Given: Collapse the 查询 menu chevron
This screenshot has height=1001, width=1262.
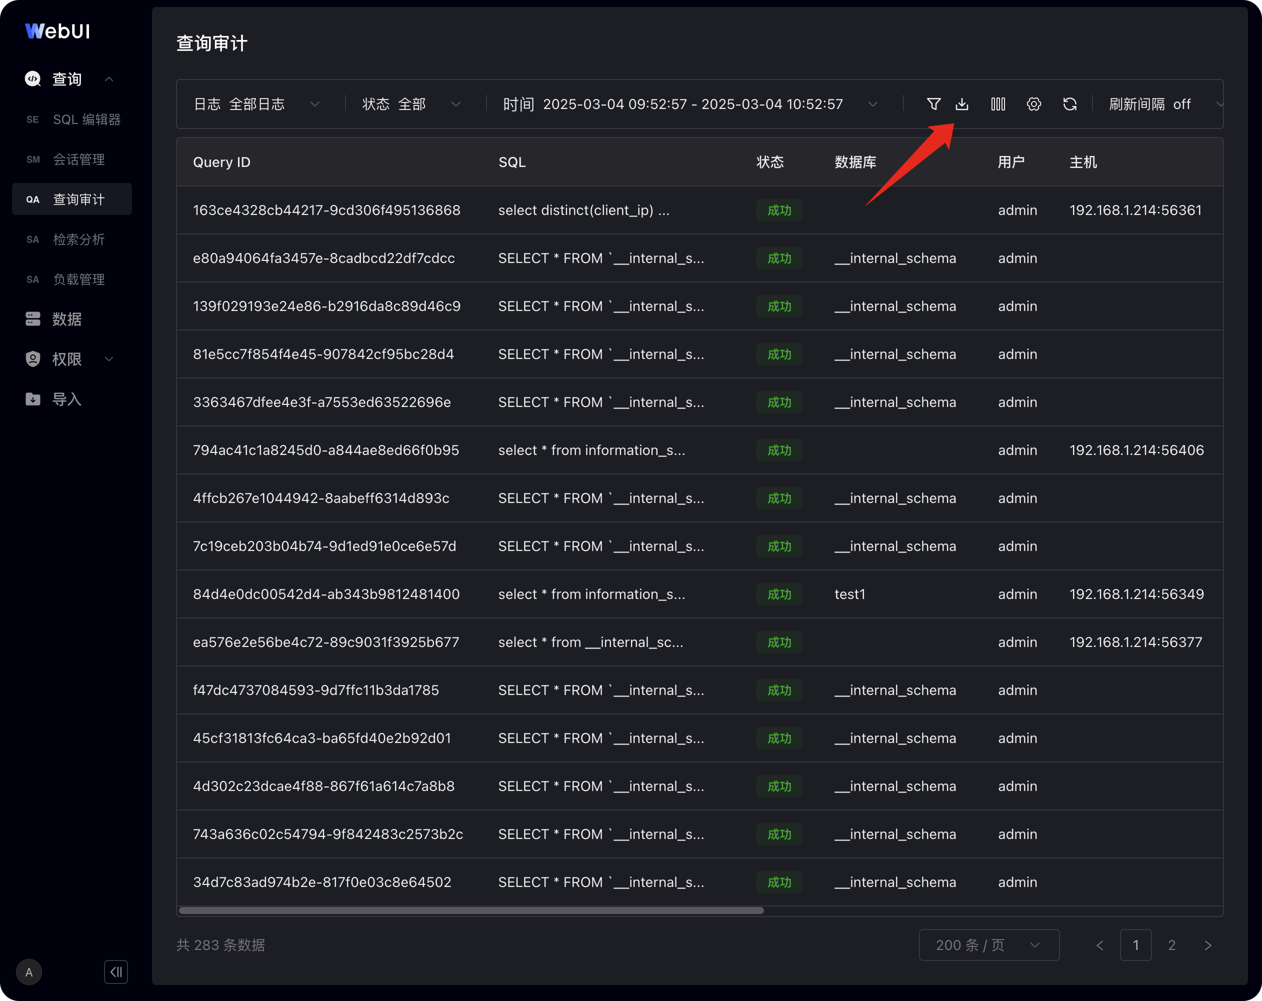Looking at the screenshot, I should [109, 78].
